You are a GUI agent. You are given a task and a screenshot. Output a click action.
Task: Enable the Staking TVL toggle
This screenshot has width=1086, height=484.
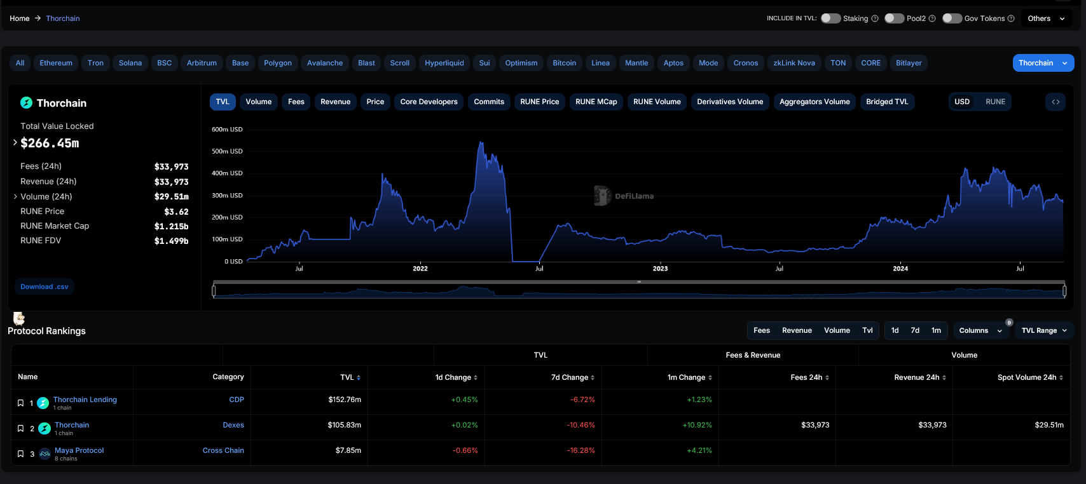[x=830, y=18]
